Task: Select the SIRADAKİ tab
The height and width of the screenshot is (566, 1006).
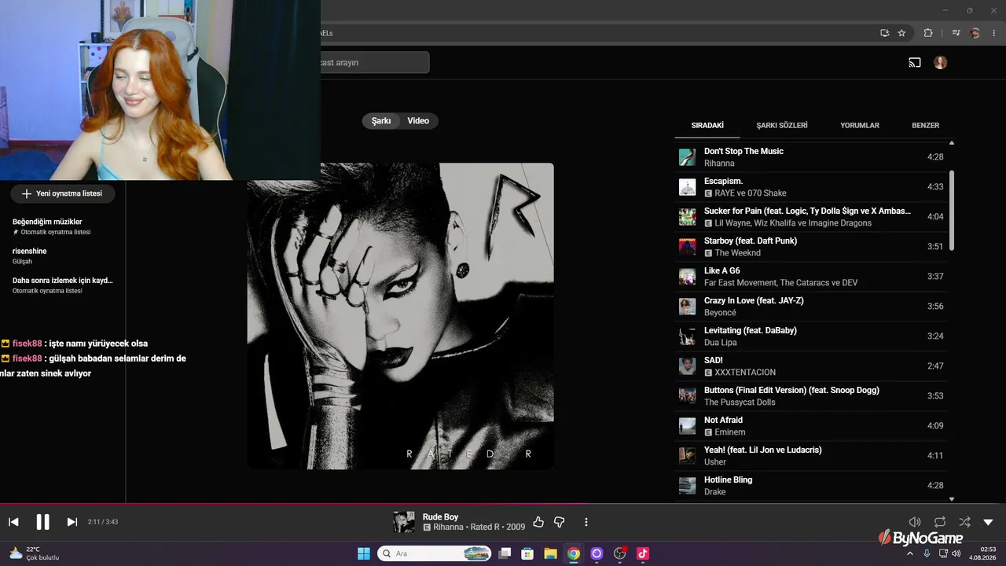Action: [707, 125]
